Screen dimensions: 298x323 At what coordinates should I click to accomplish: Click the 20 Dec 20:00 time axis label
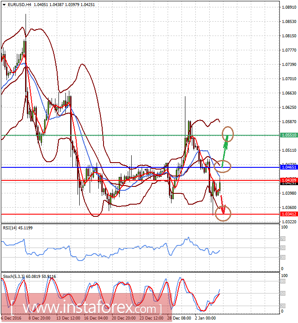click(x=124, y=318)
